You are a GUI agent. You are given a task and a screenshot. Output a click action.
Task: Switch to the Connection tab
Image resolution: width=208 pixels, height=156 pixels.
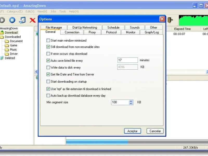point(72,32)
